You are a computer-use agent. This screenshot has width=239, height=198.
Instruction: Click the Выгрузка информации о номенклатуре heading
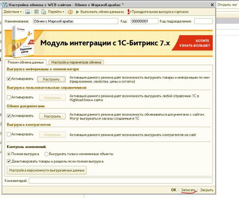click(43, 69)
